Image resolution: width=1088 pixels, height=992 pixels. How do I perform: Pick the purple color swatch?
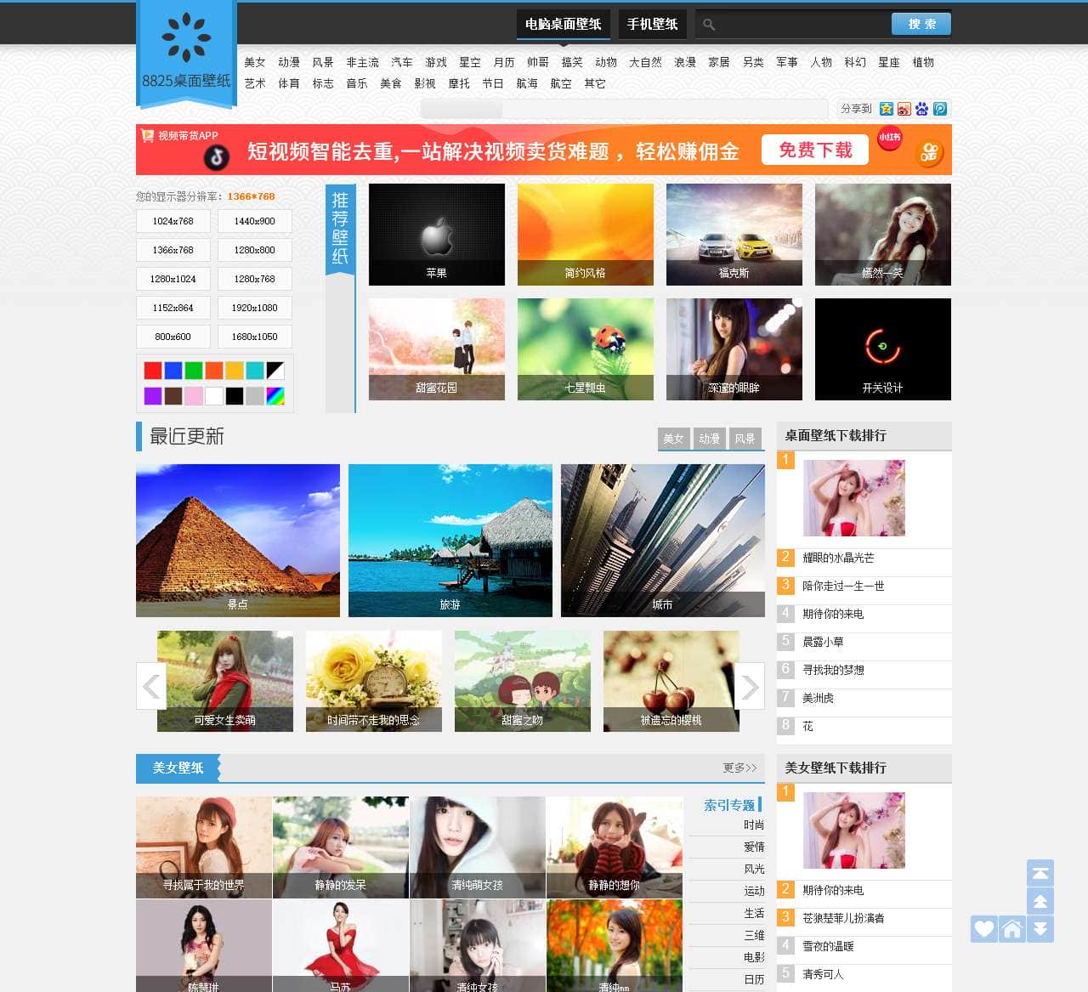coord(153,396)
